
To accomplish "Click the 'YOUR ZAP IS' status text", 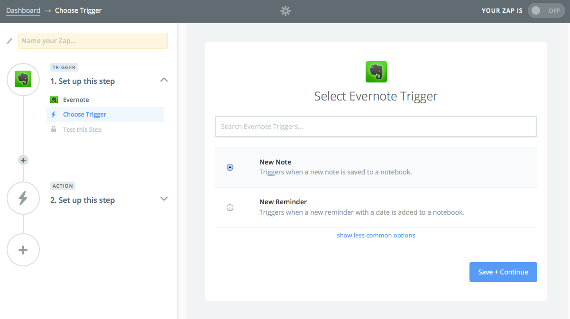I will pos(502,11).
